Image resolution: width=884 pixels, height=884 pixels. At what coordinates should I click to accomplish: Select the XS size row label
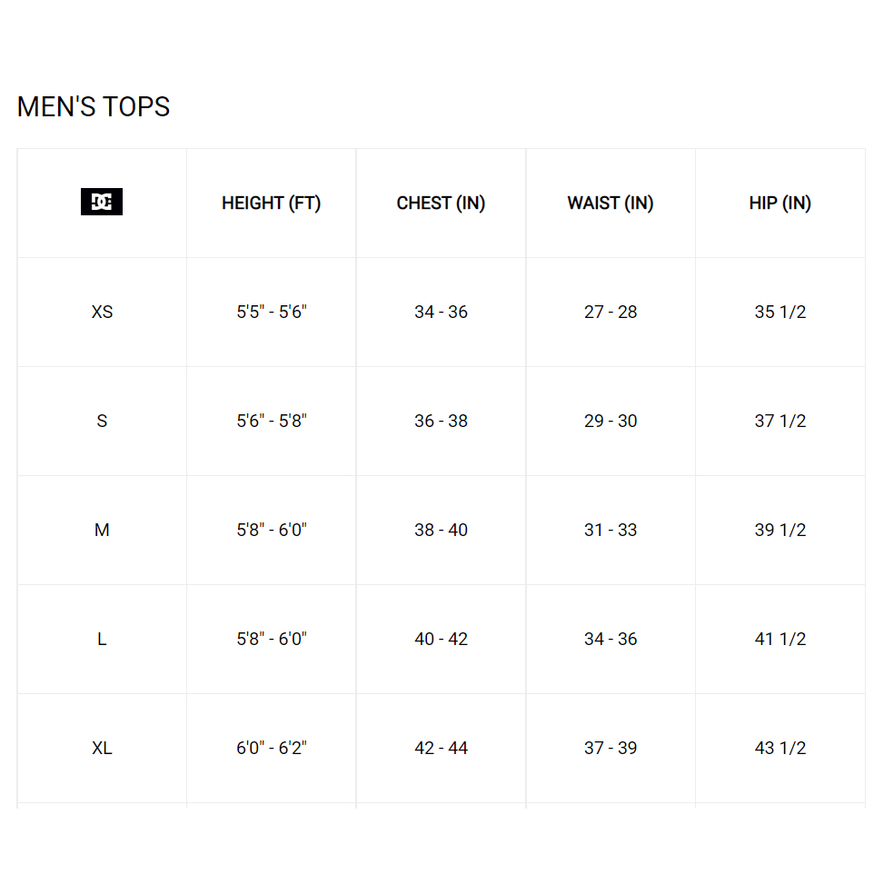point(102,312)
